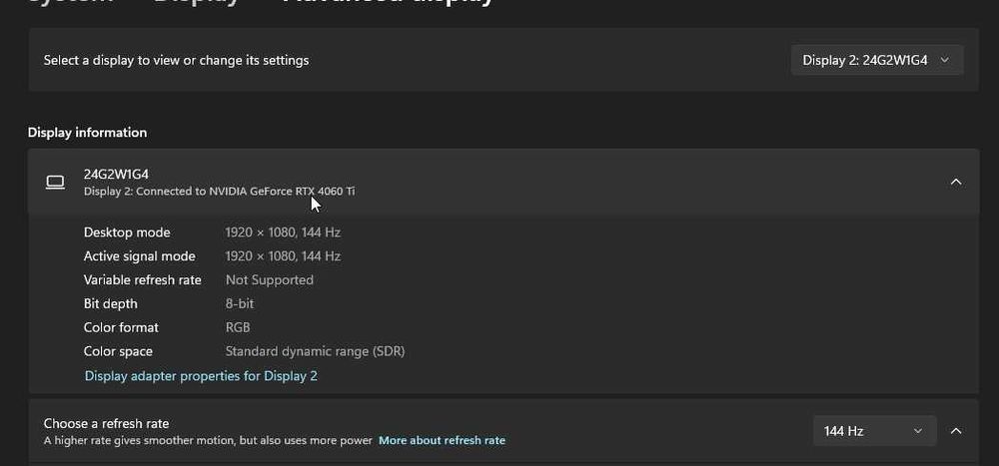This screenshot has height=466, width=999.
Task: Click the Choose a refresh rate title
Action: coord(106,424)
